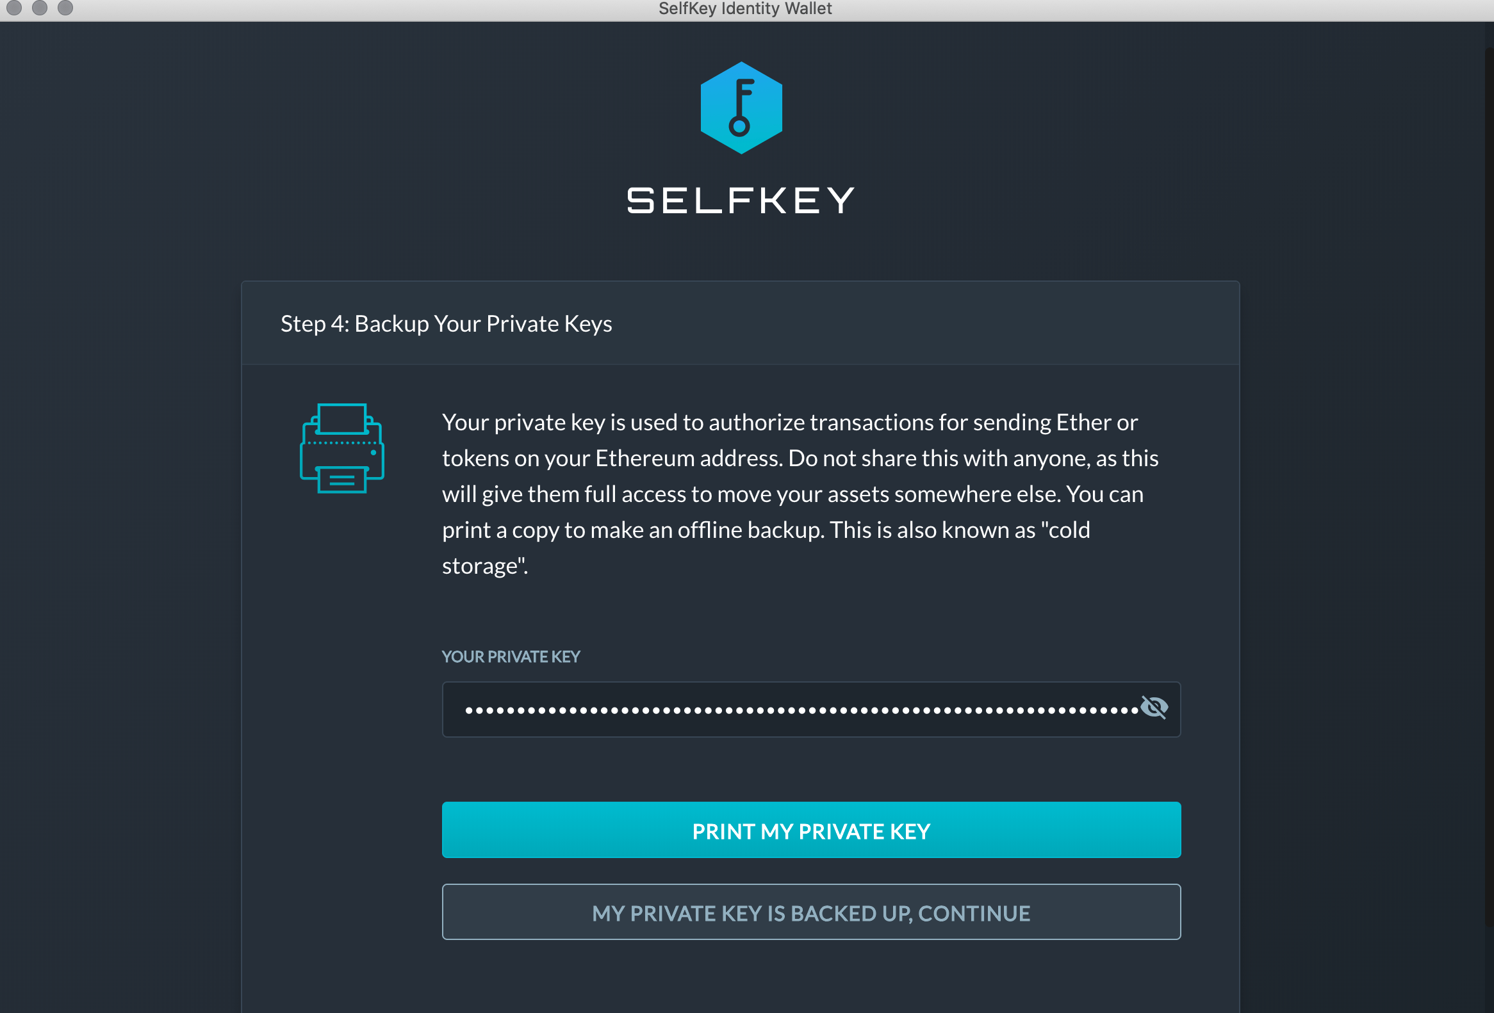Click the SelfKey Identity Wallet window title
The width and height of the screenshot is (1494, 1013).
(745, 8)
